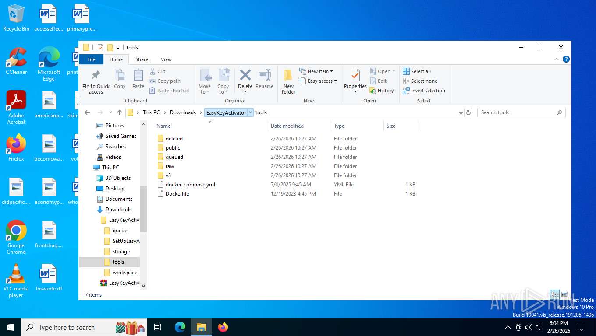Refresh the tools folder view

468,112
